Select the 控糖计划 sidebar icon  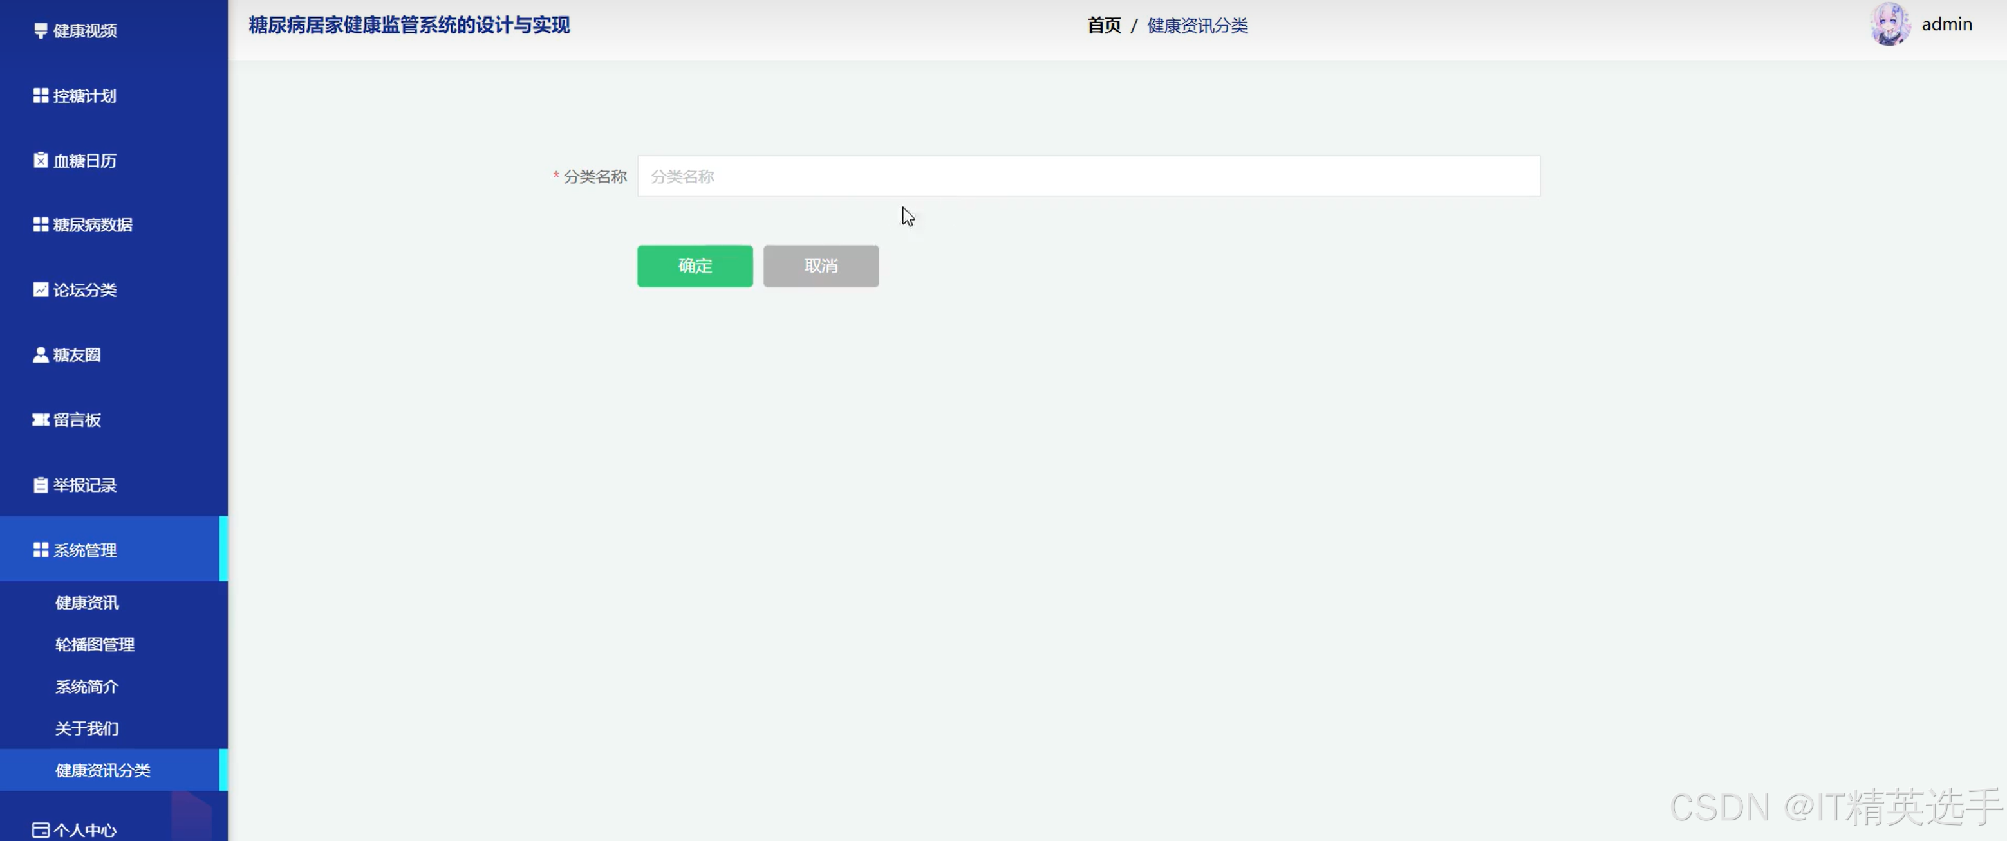tap(41, 95)
